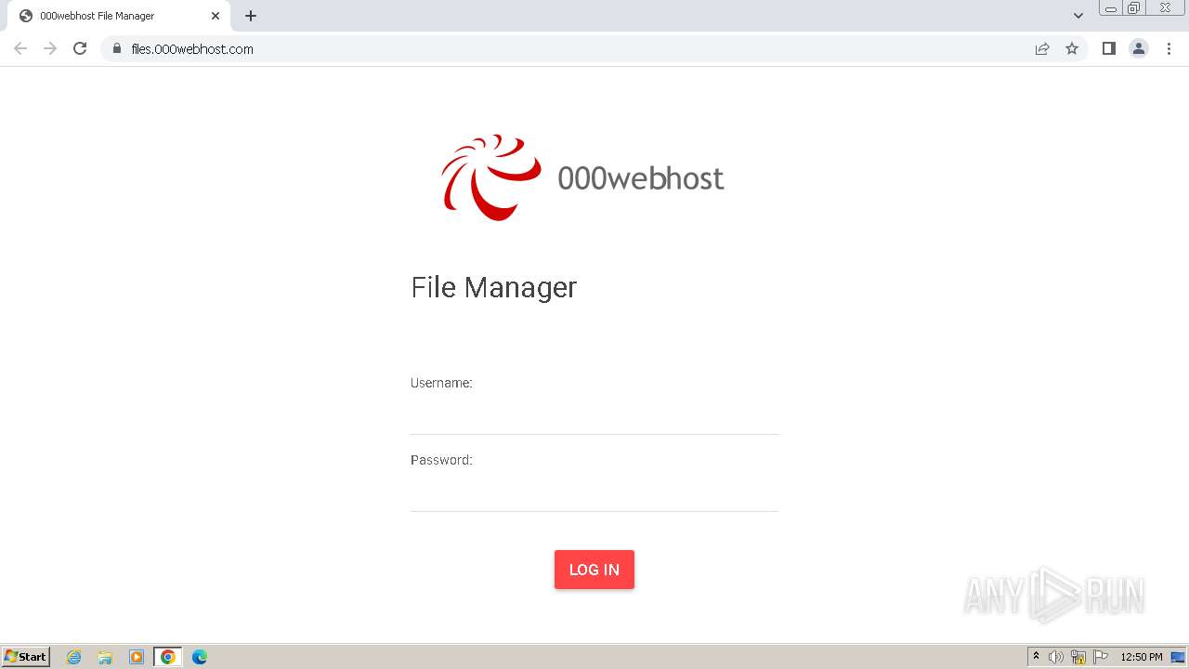Viewport: 1189px width, 669px height.
Task: Click the 000webhost logo image
Action: pos(582,177)
